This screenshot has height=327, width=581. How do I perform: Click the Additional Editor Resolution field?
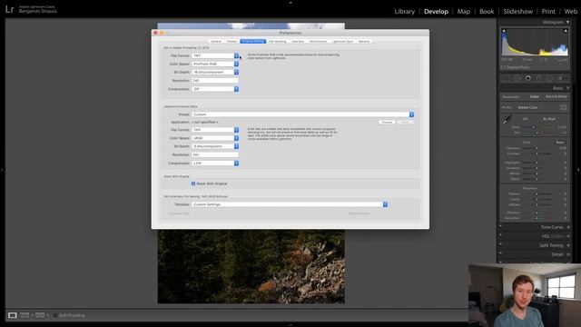pyautogui.click(x=215, y=154)
